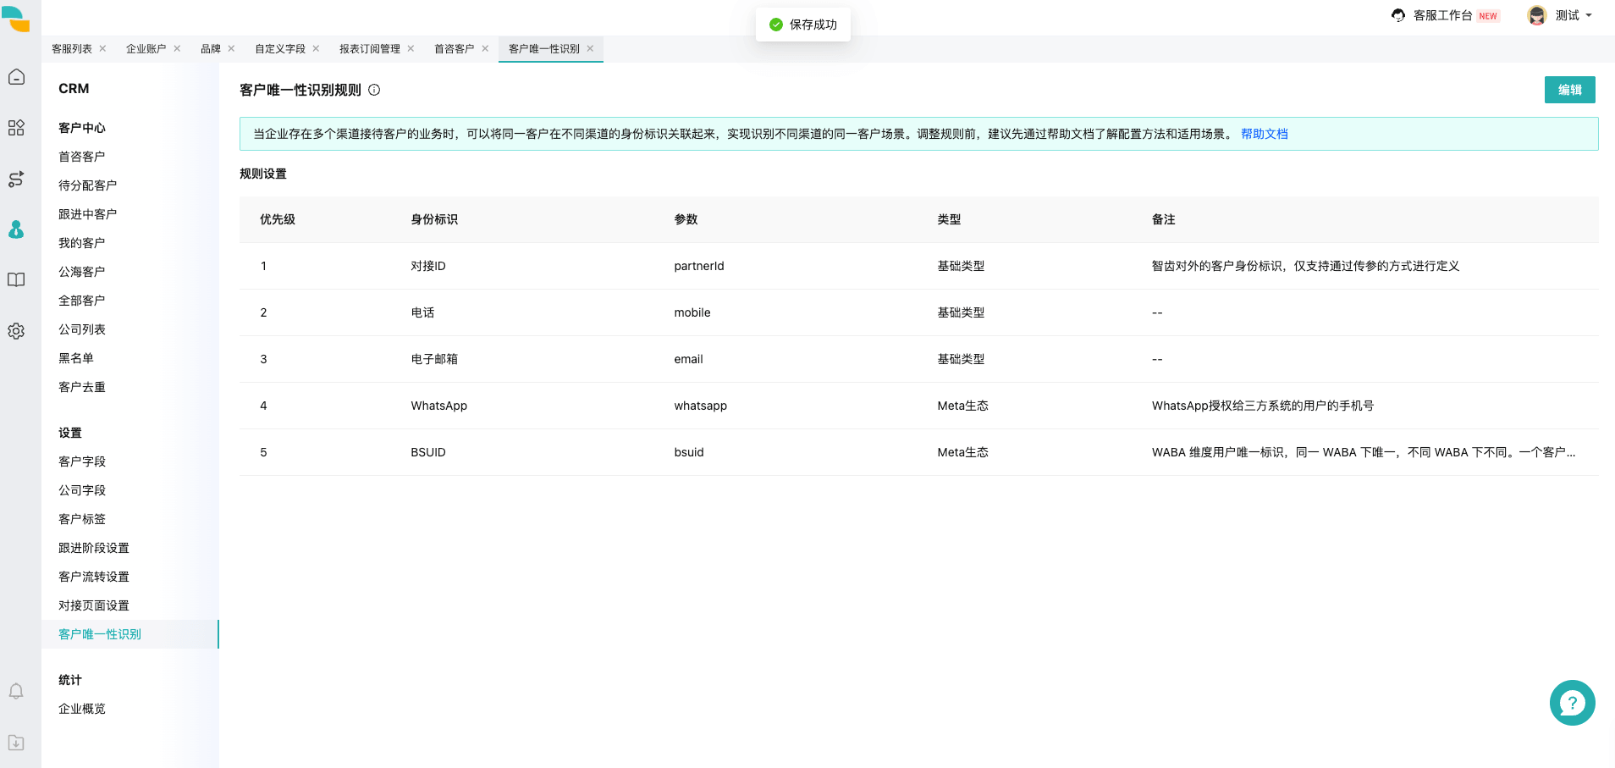Open 公司列表 in the sidebar
This screenshot has height=768, width=1615.
[82, 329]
